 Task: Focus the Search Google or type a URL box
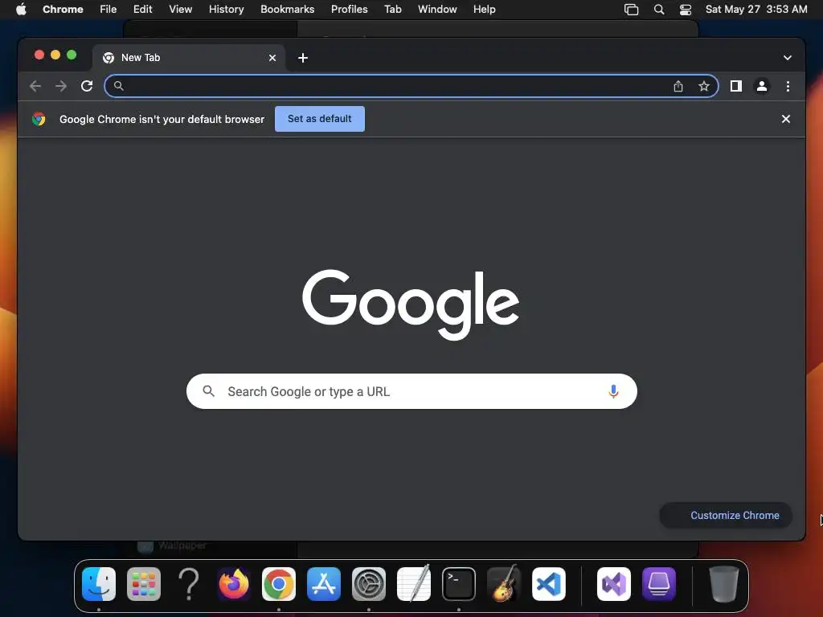pyautogui.click(x=411, y=391)
